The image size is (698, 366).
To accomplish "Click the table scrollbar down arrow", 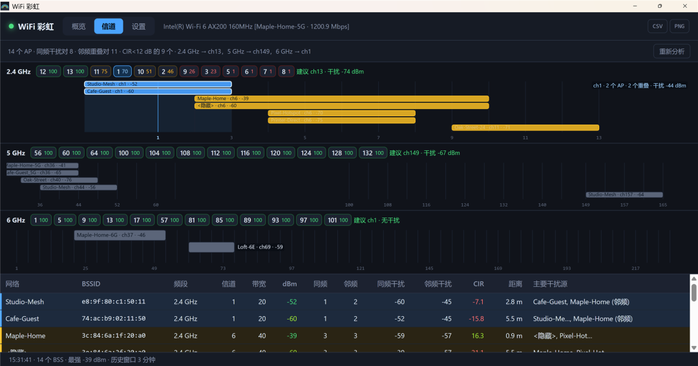I will (x=693, y=348).
